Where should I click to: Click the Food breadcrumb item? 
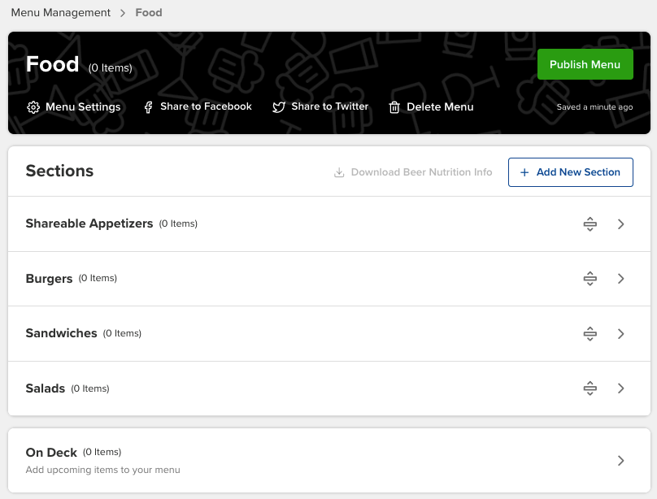tap(149, 12)
